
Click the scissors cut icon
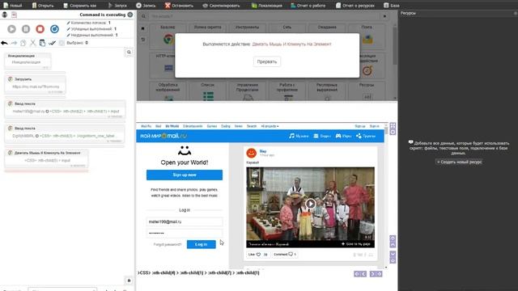[32, 43]
